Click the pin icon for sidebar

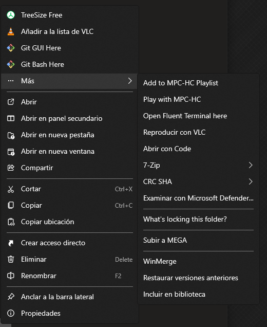click(x=11, y=297)
